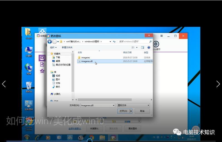Open help with the blue question icon
The image size is (222, 142).
pyautogui.click(x=149, y=47)
